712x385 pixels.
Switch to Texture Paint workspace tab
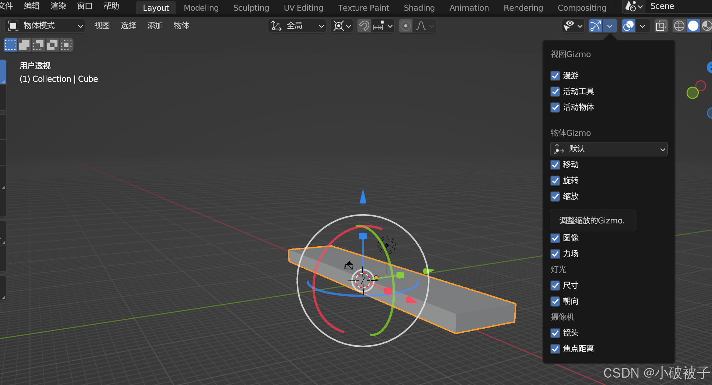pos(363,8)
